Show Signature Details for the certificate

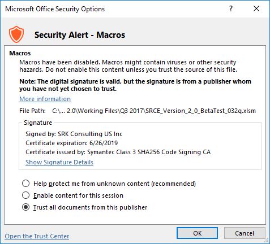[x=59, y=162]
